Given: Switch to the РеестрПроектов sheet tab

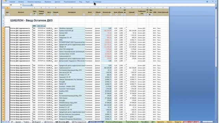Looking at the screenshot, I should (132, 122).
